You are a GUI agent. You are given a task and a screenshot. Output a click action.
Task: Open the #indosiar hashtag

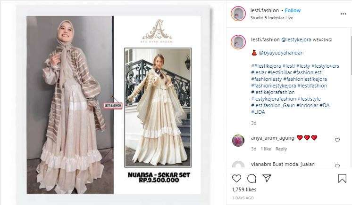(x=307, y=105)
